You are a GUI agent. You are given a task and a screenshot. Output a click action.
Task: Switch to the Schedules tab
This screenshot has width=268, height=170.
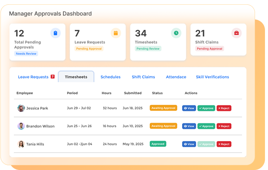(110, 77)
